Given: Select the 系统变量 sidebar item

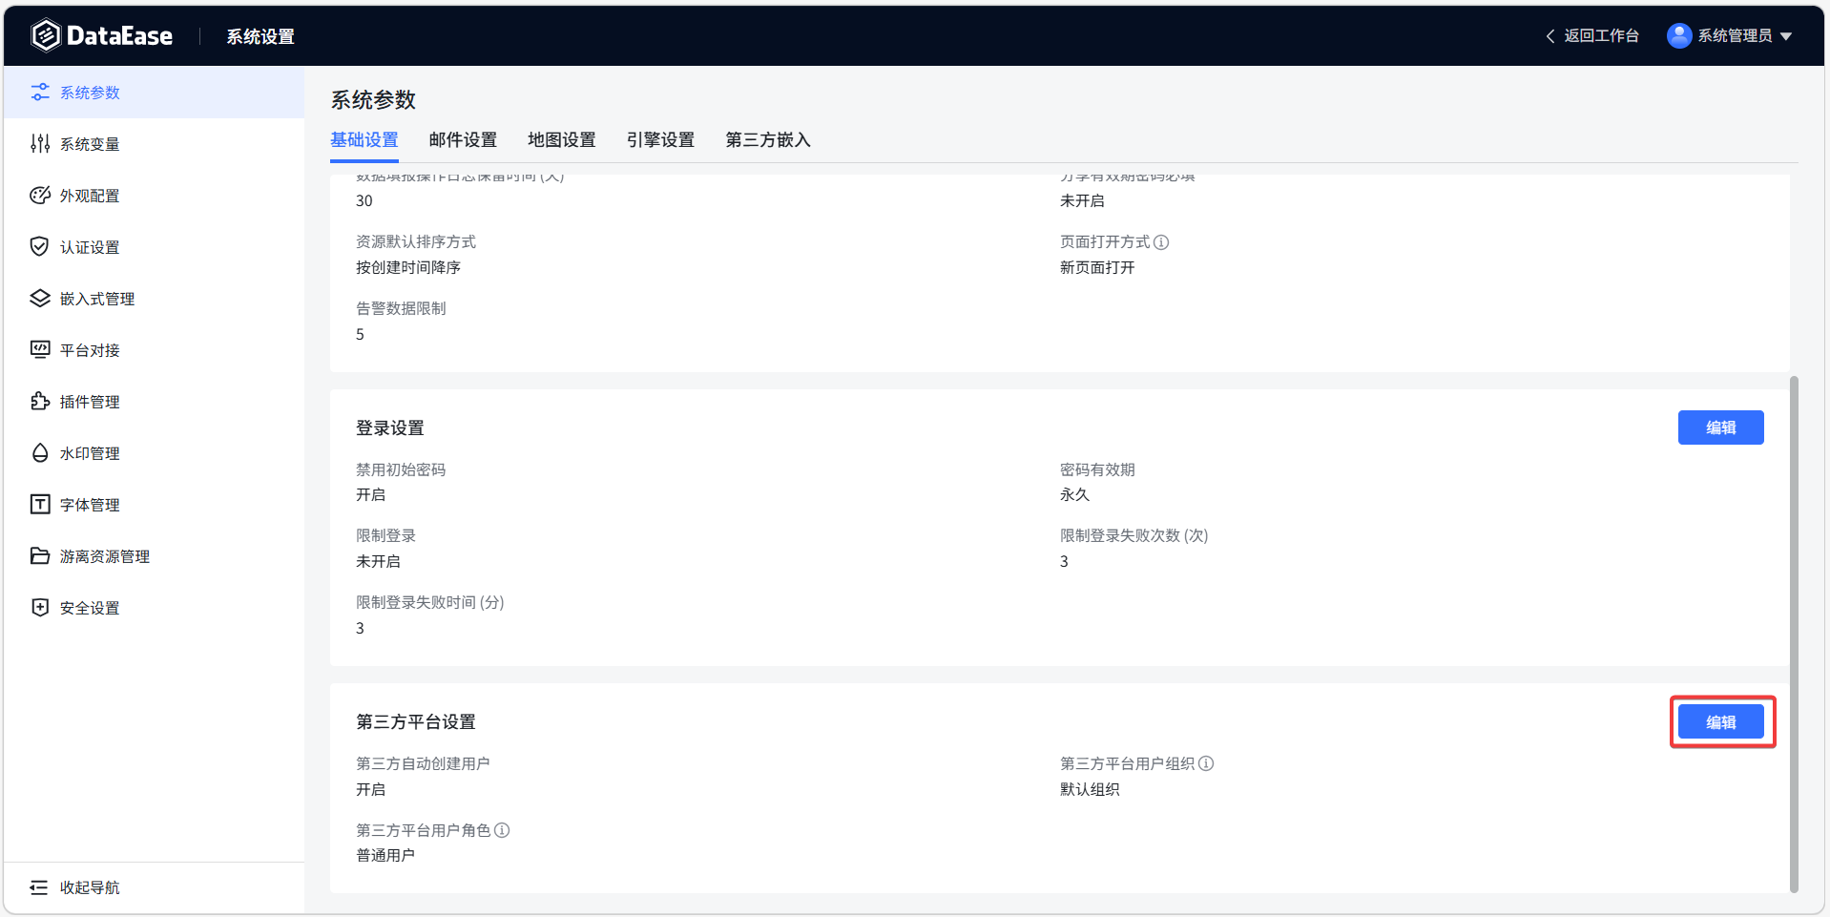Looking at the screenshot, I should click(89, 143).
